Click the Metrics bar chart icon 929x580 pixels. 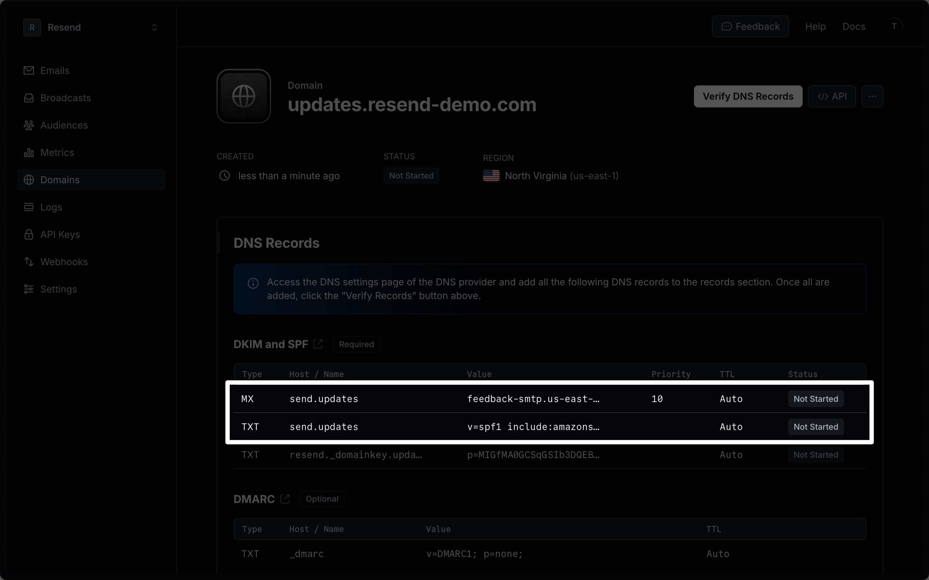(x=29, y=152)
